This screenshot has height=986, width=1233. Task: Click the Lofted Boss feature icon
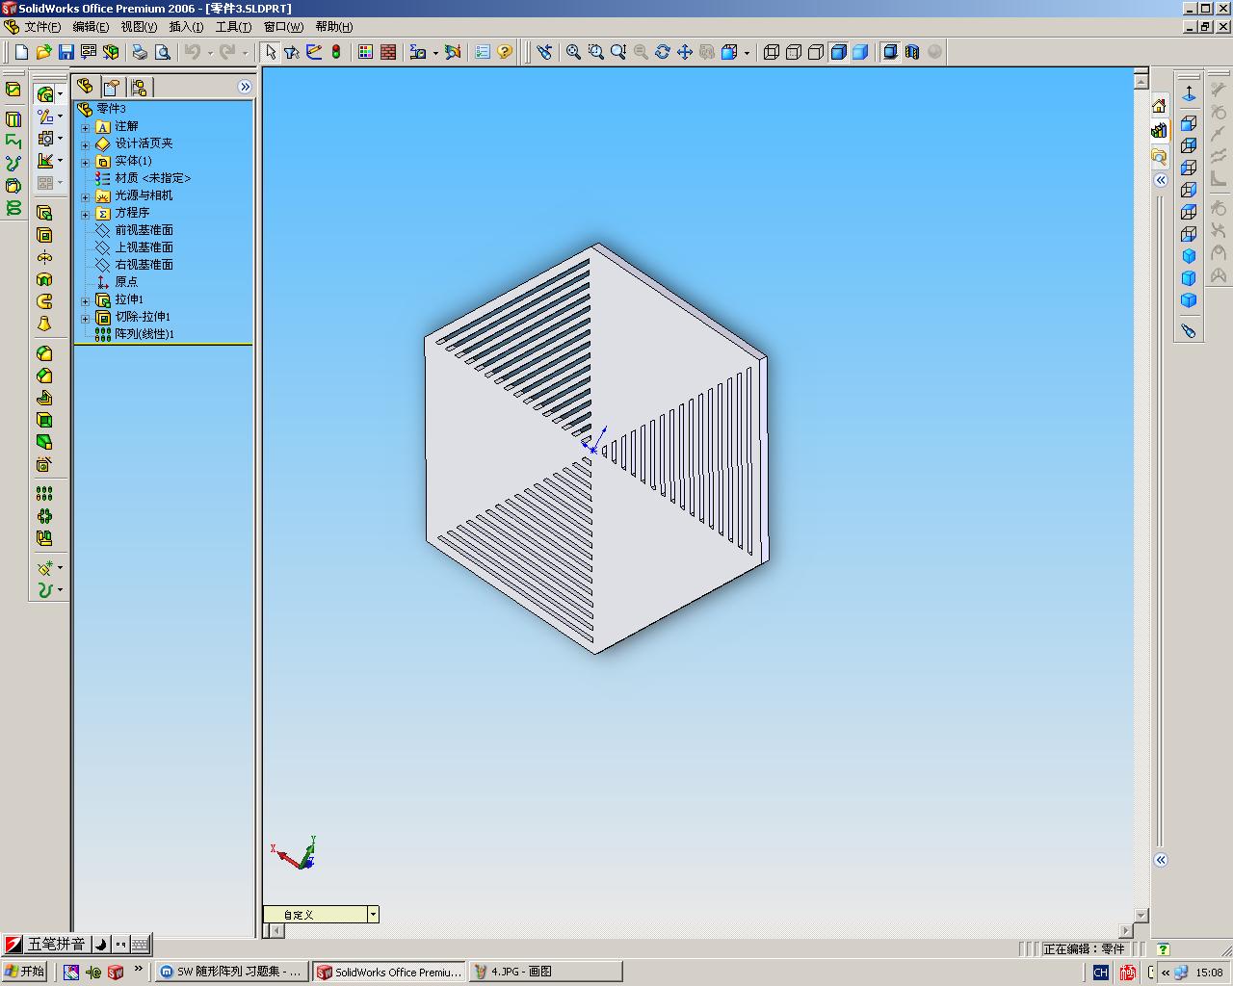point(44,324)
